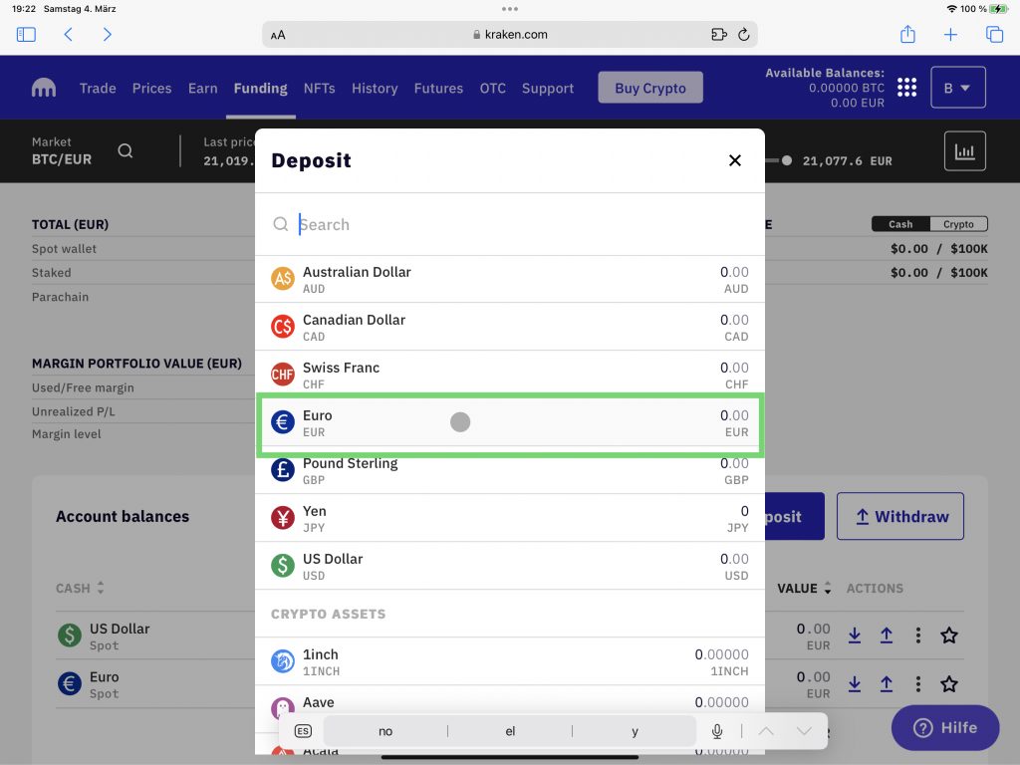Image resolution: width=1020 pixels, height=765 pixels.
Task: Favorite the Euro balance
Action: click(x=949, y=684)
